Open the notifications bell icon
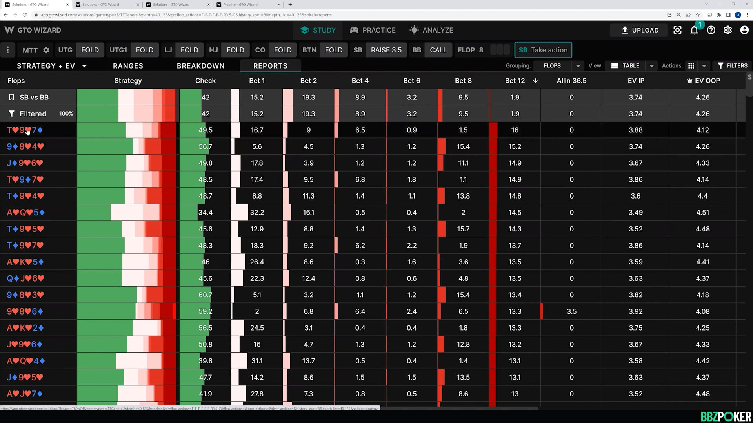The width and height of the screenshot is (753, 423). pyautogui.click(x=694, y=30)
